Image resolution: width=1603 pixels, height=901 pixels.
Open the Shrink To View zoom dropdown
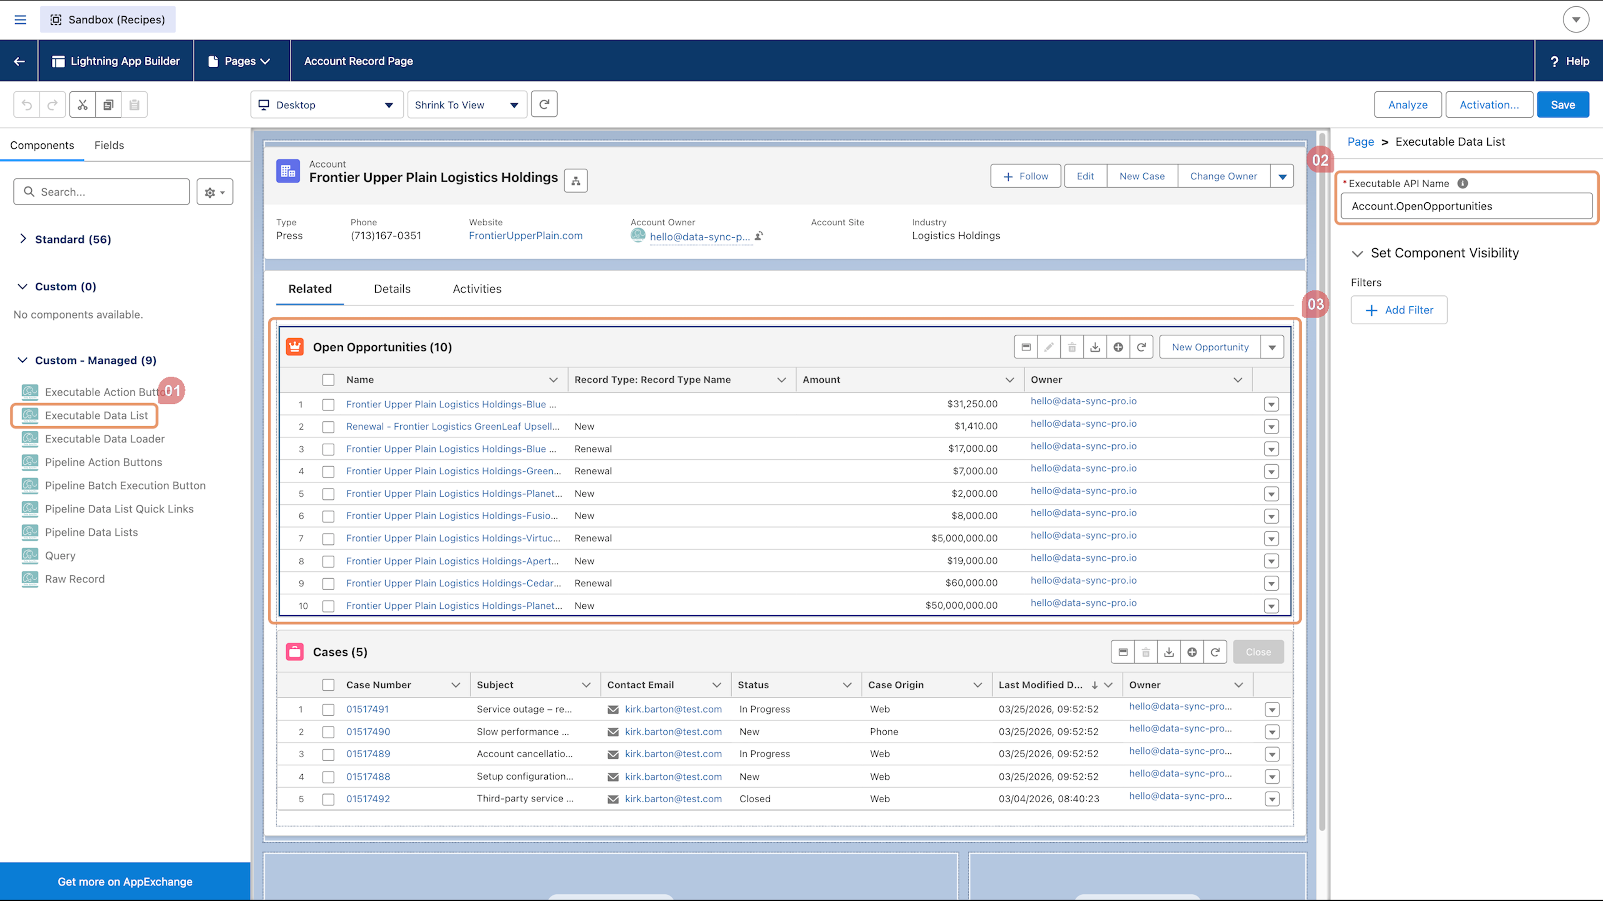[x=467, y=104]
